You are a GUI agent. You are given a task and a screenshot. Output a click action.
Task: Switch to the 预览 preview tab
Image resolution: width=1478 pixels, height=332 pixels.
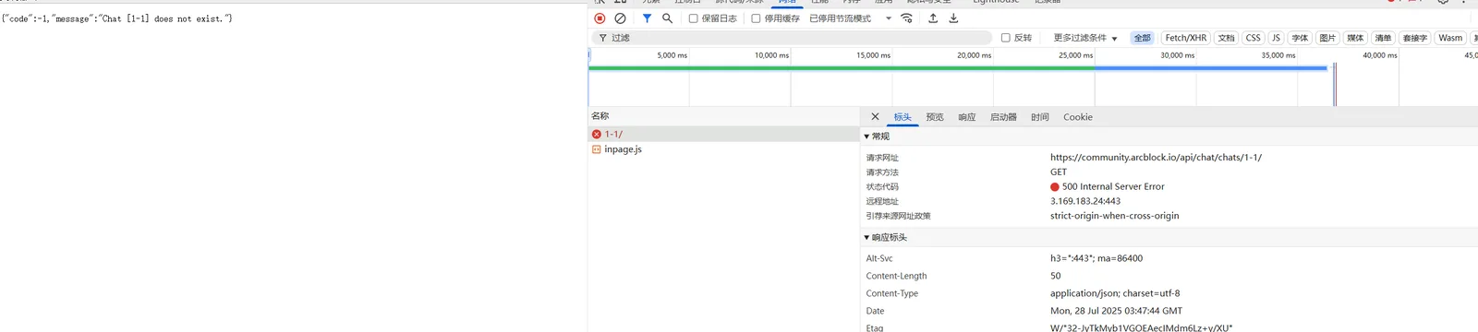pos(935,117)
